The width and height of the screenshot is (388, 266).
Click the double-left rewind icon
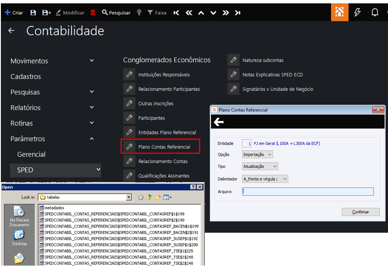(x=189, y=13)
